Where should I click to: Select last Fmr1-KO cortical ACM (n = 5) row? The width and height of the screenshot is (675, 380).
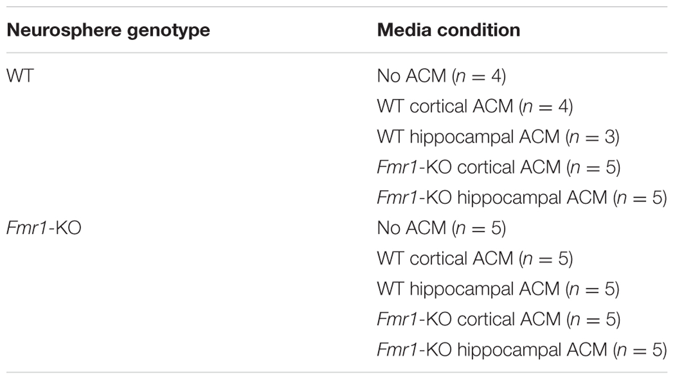coord(498,320)
